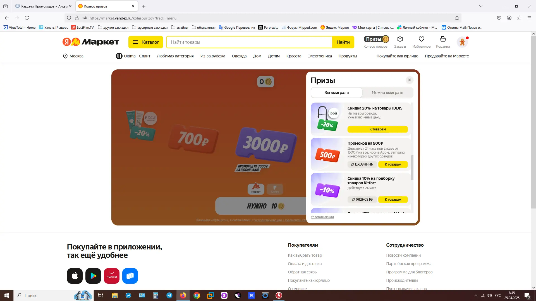
Task: Open Ultima section
Action: 126,56
